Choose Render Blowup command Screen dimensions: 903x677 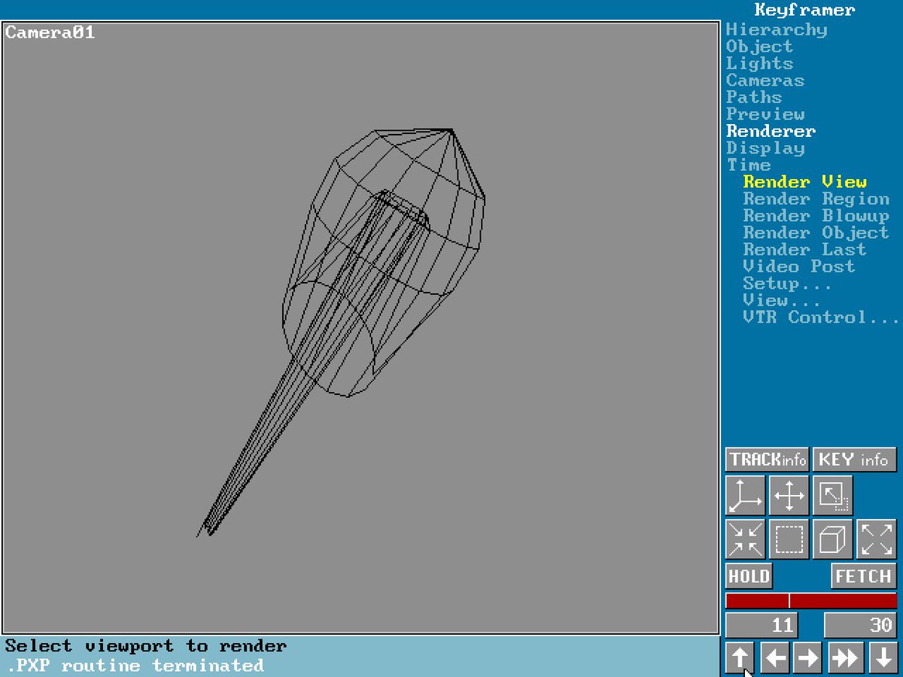click(x=816, y=216)
